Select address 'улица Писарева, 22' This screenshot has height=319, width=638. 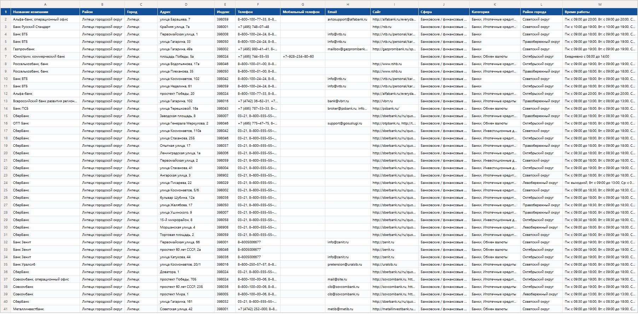point(186,183)
